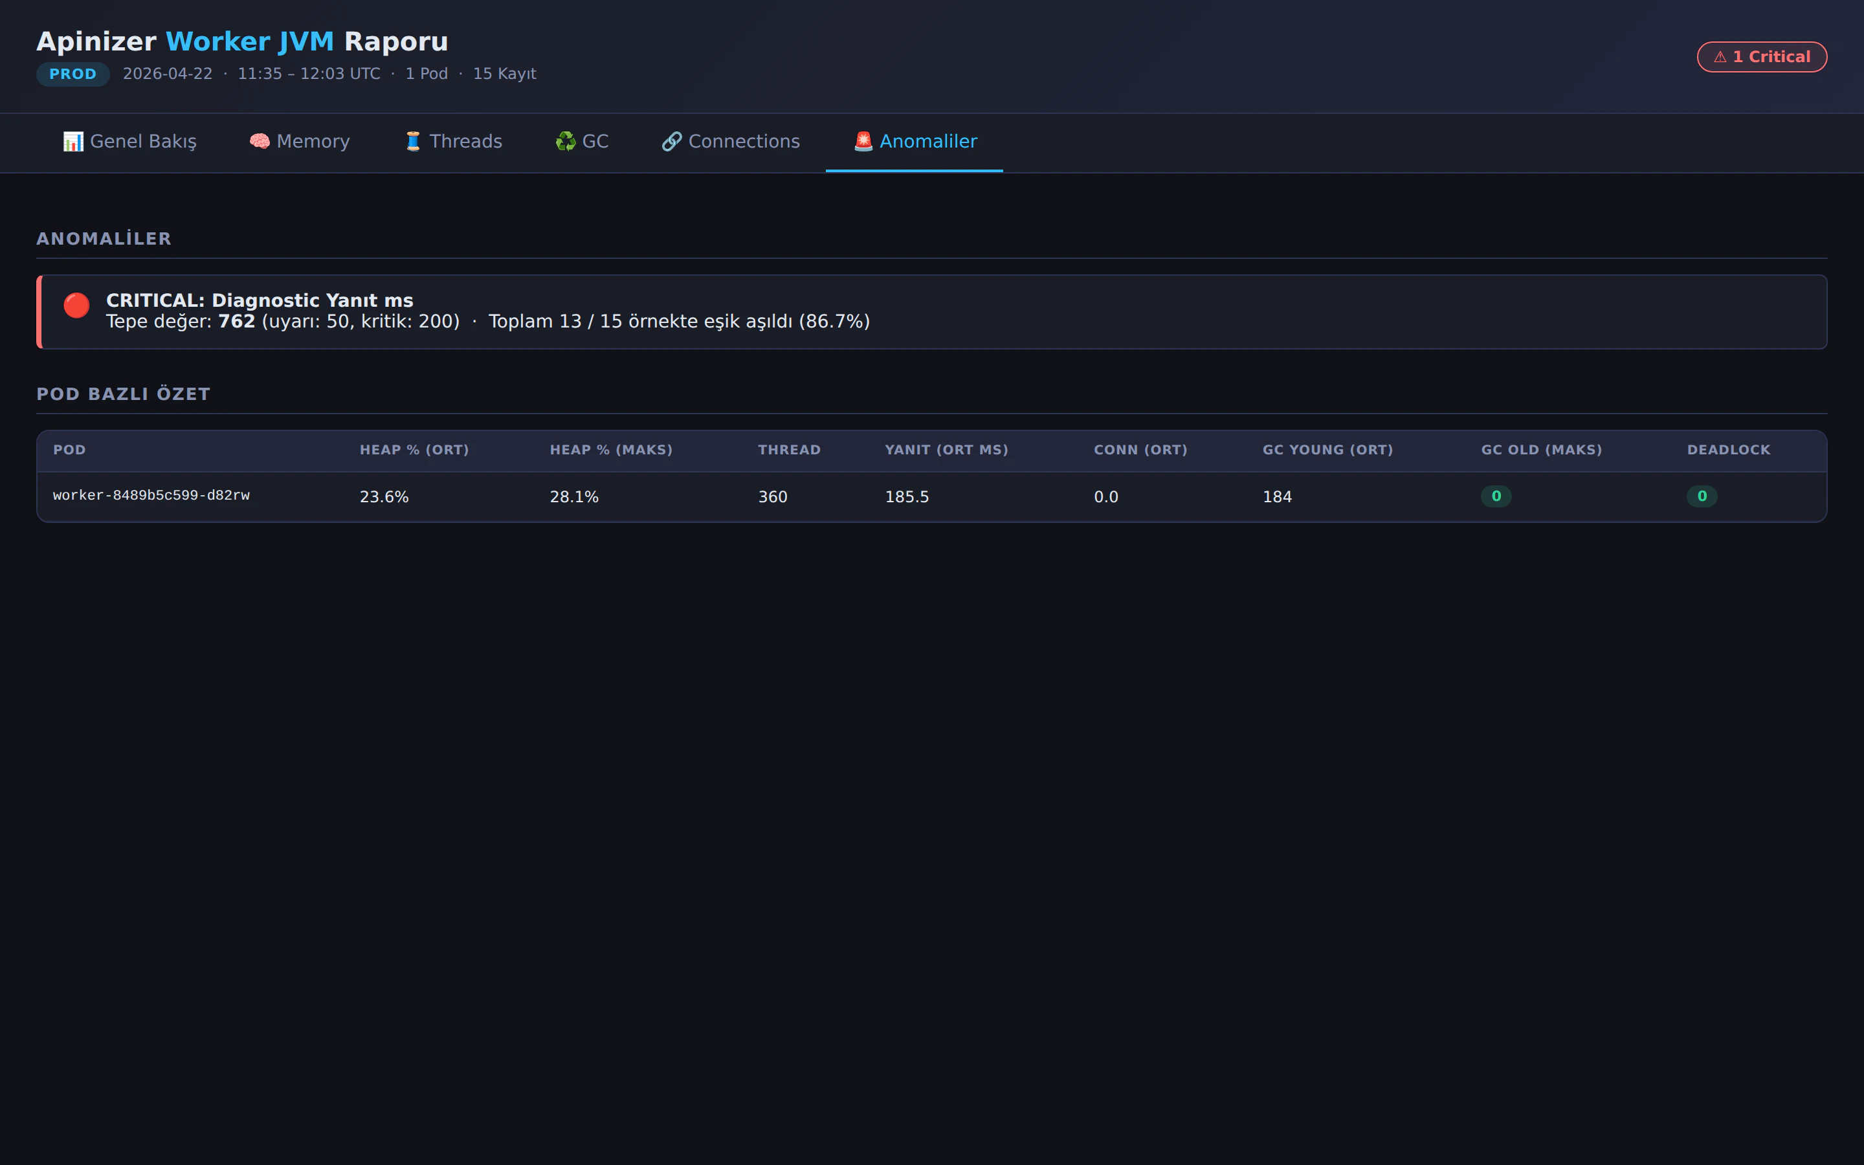
Task: Click the bar chart icon on Genel Bakış tab
Action: click(x=73, y=142)
